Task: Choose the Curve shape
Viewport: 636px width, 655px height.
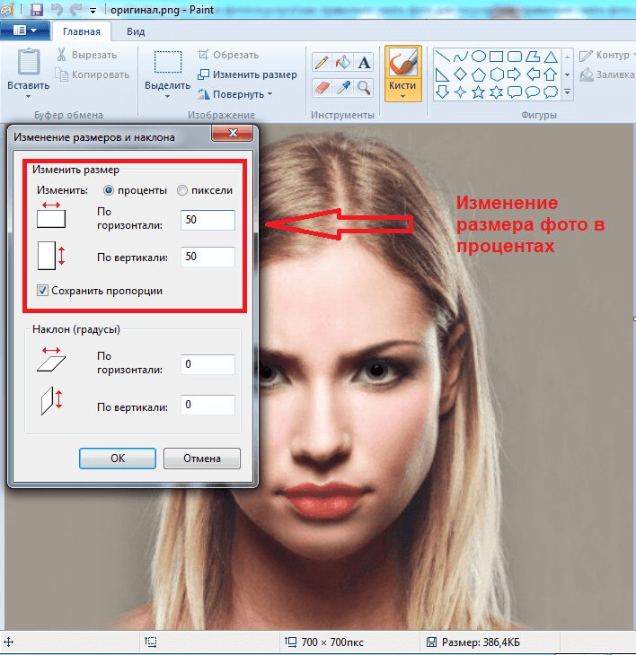Action: click(x=460, y=56)
